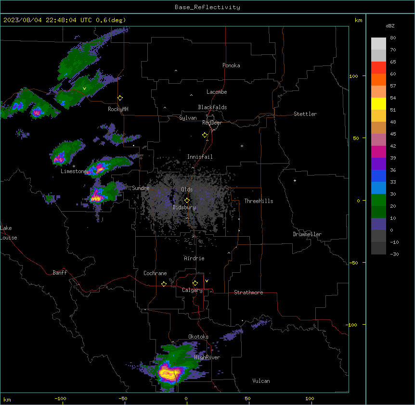Click the -30 value in dBZ legend
Screen dimensions: 415x405
coord(394,254)
